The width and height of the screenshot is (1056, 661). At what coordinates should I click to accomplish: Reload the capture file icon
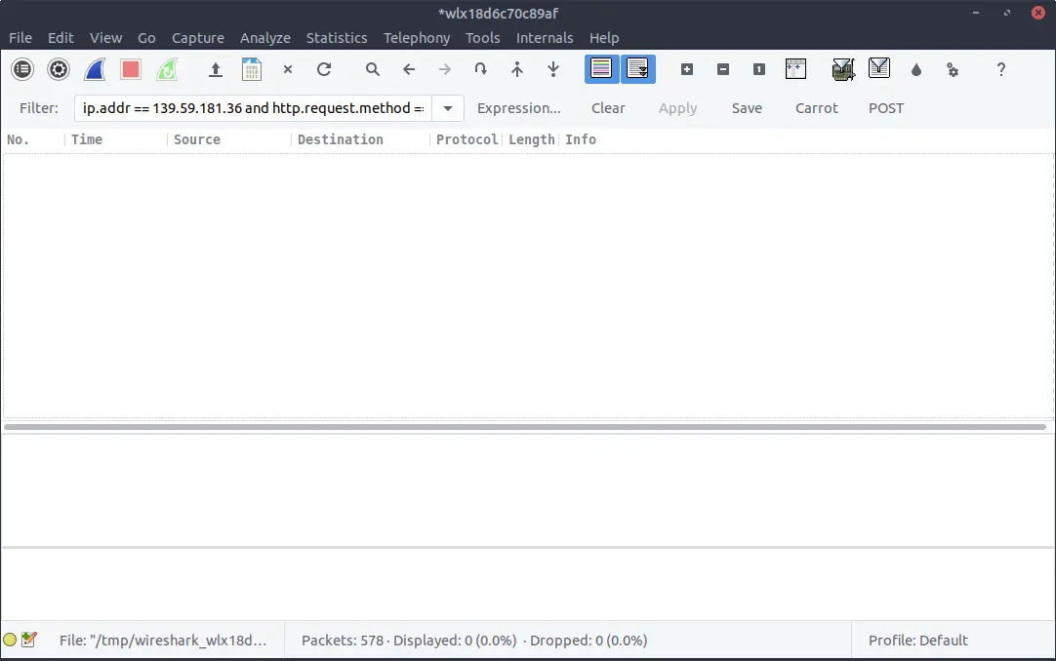(x=324, y=69)
